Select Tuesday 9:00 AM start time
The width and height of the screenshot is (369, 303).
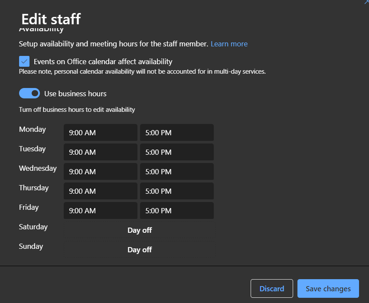pyautogui.click(x=100, y=152)
